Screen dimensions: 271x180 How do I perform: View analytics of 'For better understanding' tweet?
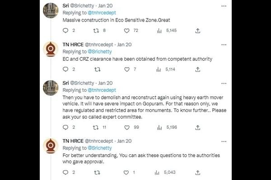pos(159,172)
